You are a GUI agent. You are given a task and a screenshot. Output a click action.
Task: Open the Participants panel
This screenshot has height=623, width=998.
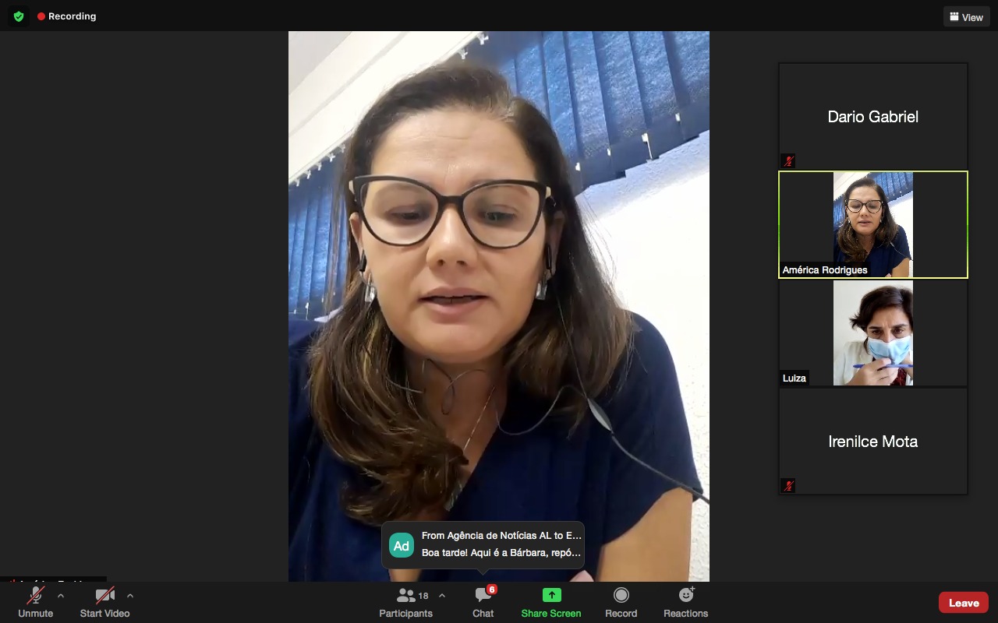pyautogui.click(x=405, y=603)
